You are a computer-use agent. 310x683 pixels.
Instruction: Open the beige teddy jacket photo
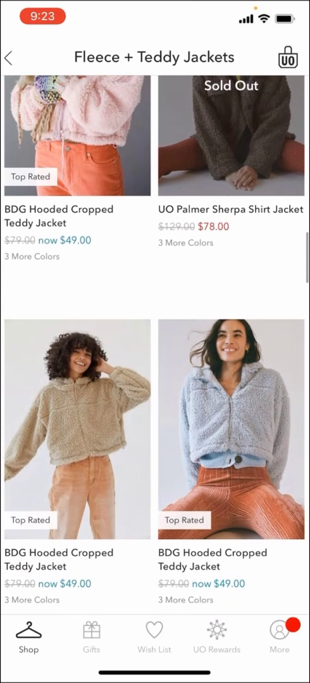pos(78,429)
